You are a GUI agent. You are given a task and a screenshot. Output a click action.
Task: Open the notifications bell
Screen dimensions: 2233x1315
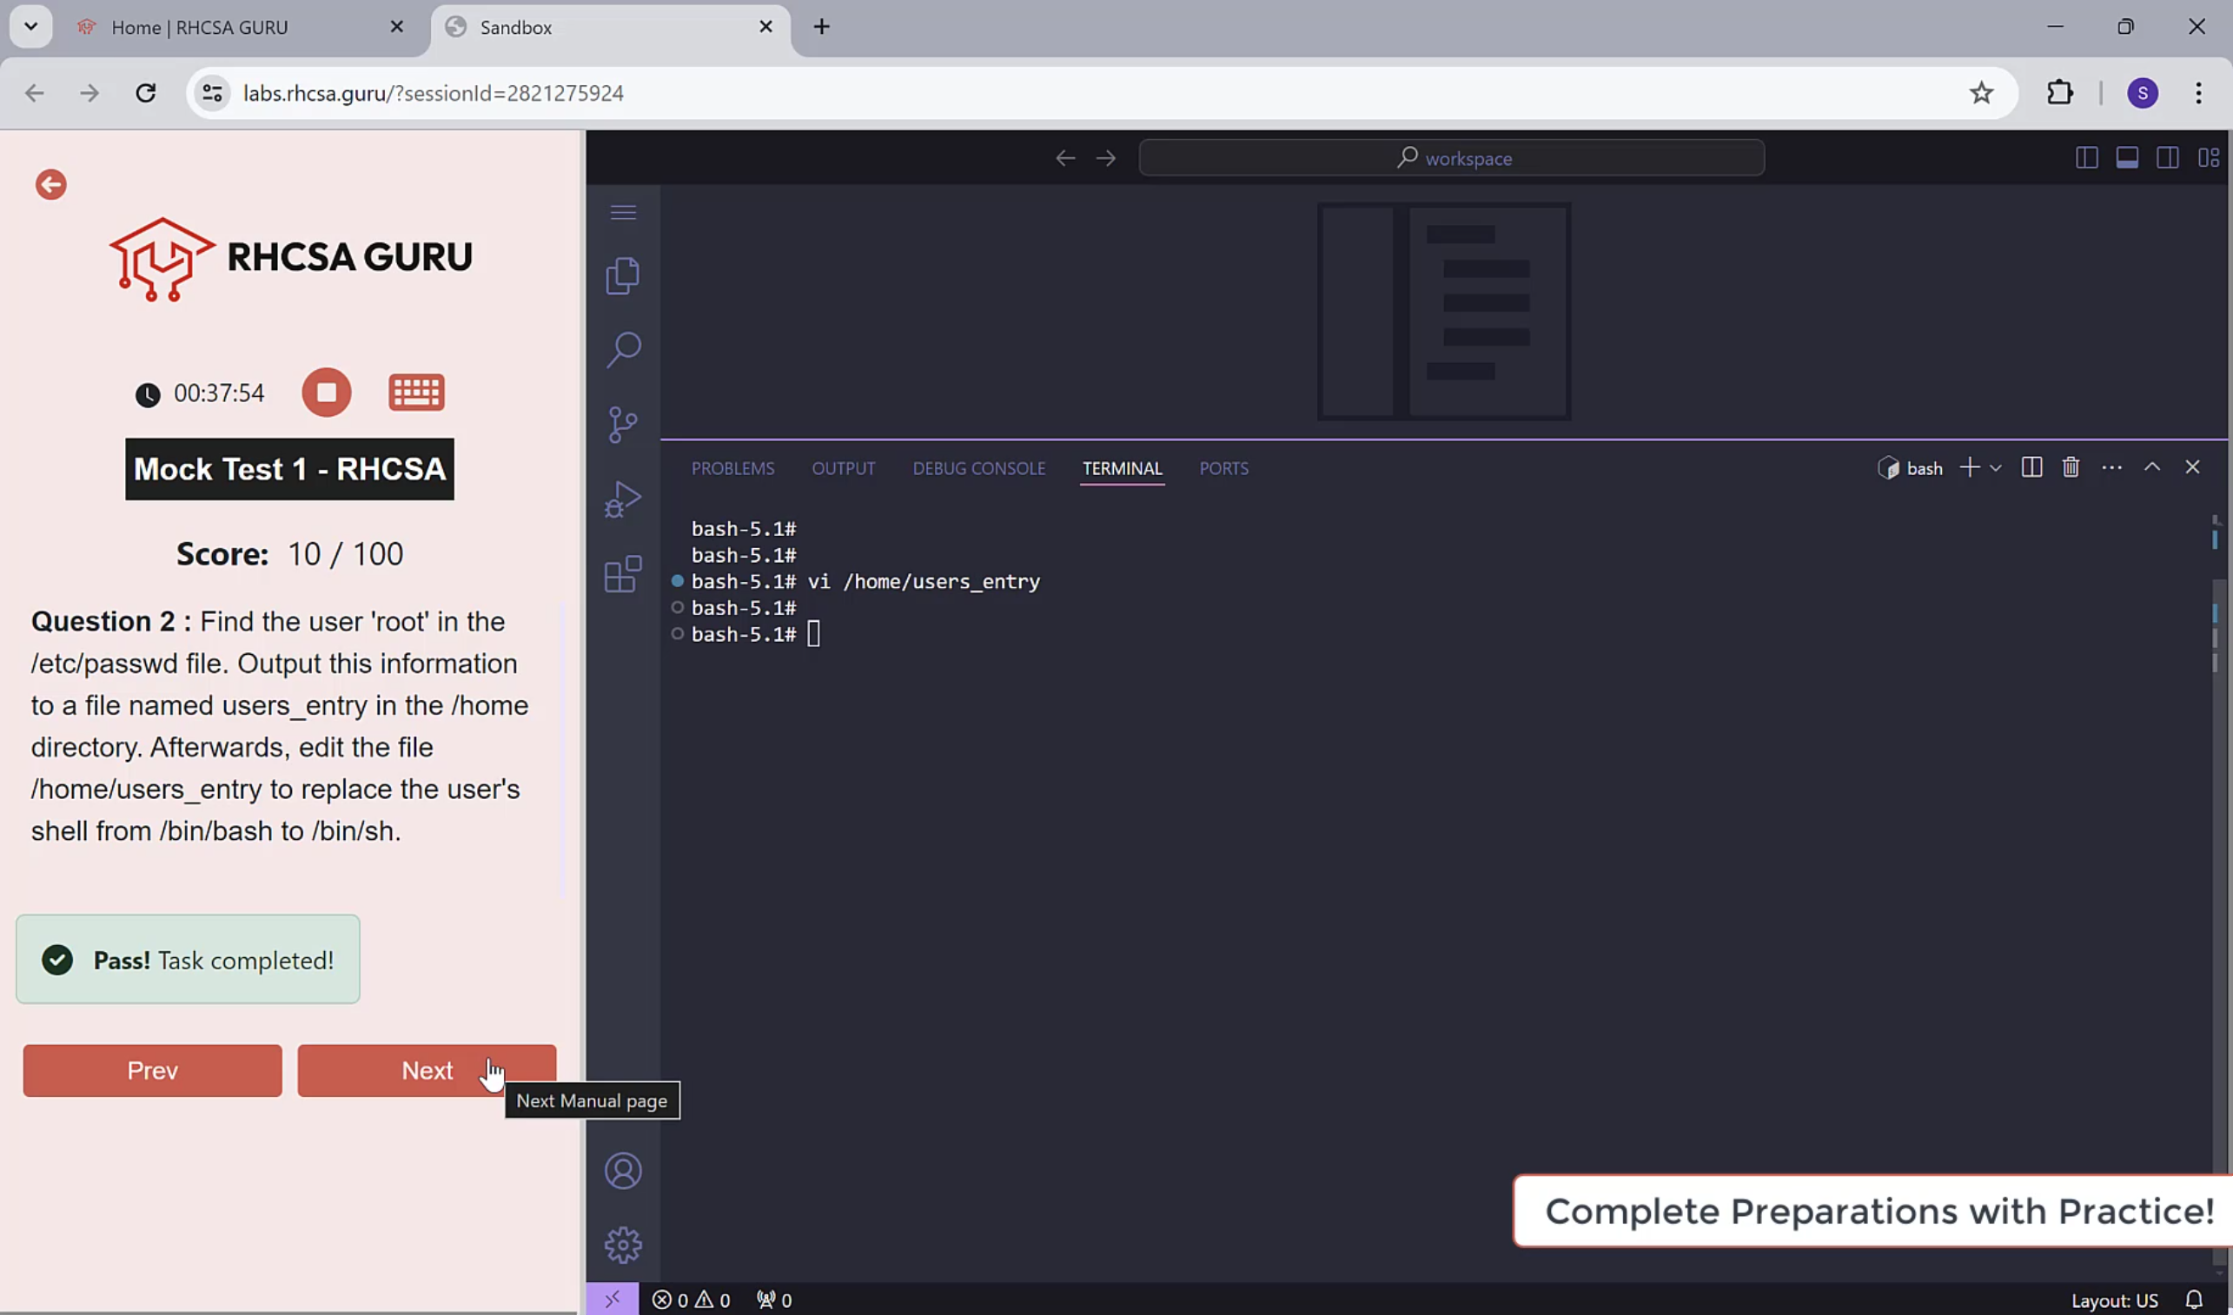point(2193,1300)
